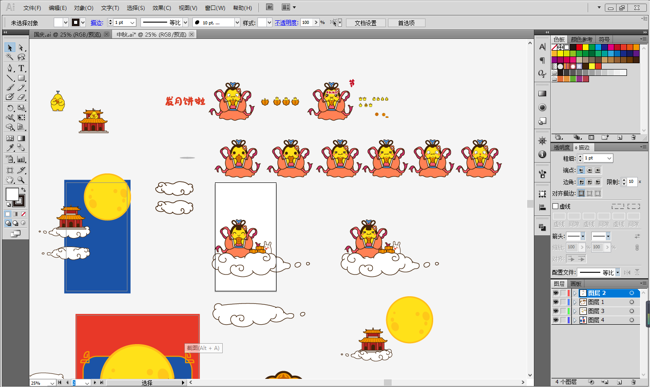
Task: Pick the red swatch in top swatch row
Action: 580,47
